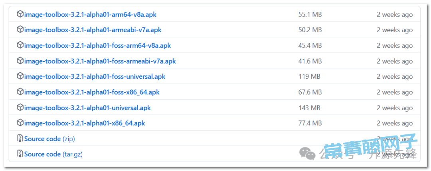
Task: Download Source code (tar.gz) archive
Action: click(53, 154)
